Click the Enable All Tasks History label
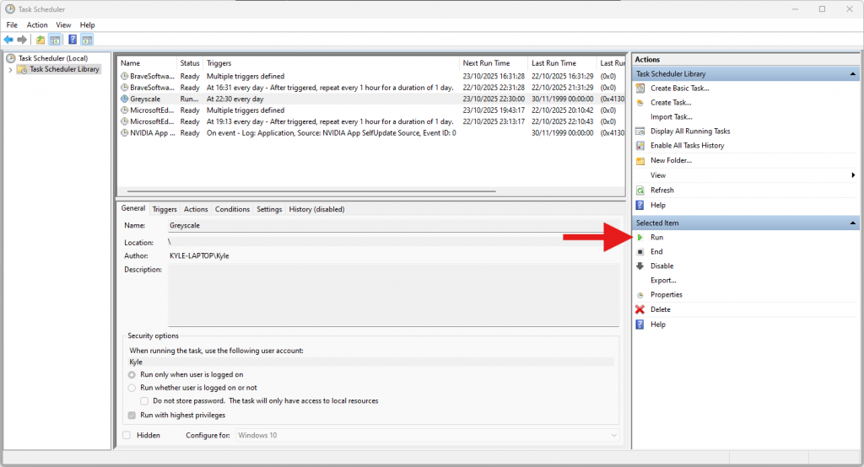This screenshot has width=864, height=467. pos(687,145)
